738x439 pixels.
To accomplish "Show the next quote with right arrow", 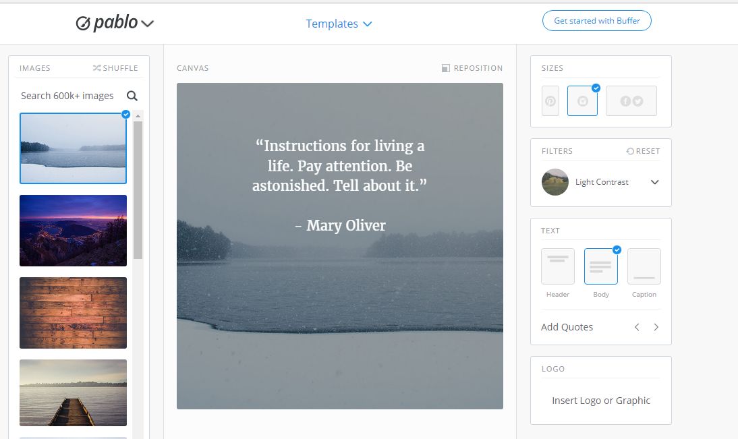I will click(x=656, y=327).
